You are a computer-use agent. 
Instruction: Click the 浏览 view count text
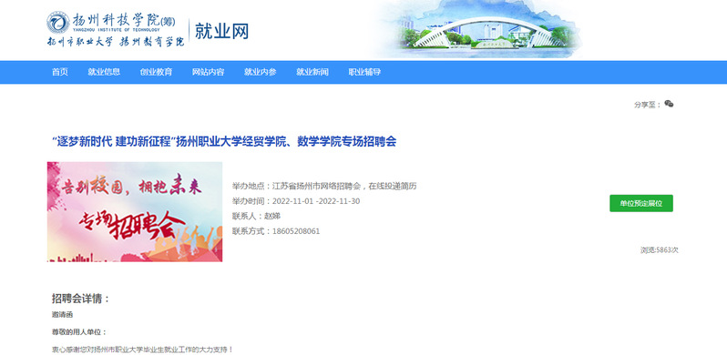pyautogui.click(x=660, y=250)
